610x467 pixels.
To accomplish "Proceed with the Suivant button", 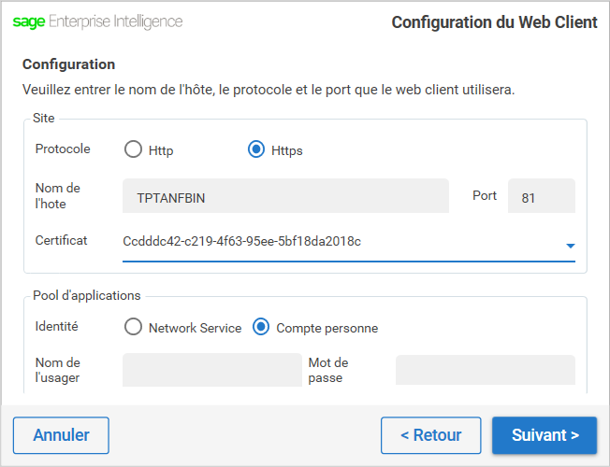I will coord(545,435).
